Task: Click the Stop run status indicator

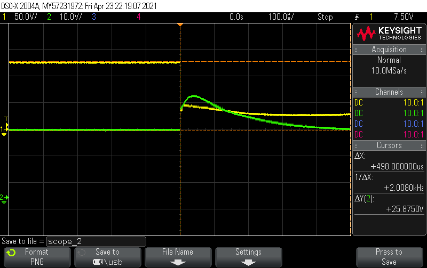Action: pos(325,17)
